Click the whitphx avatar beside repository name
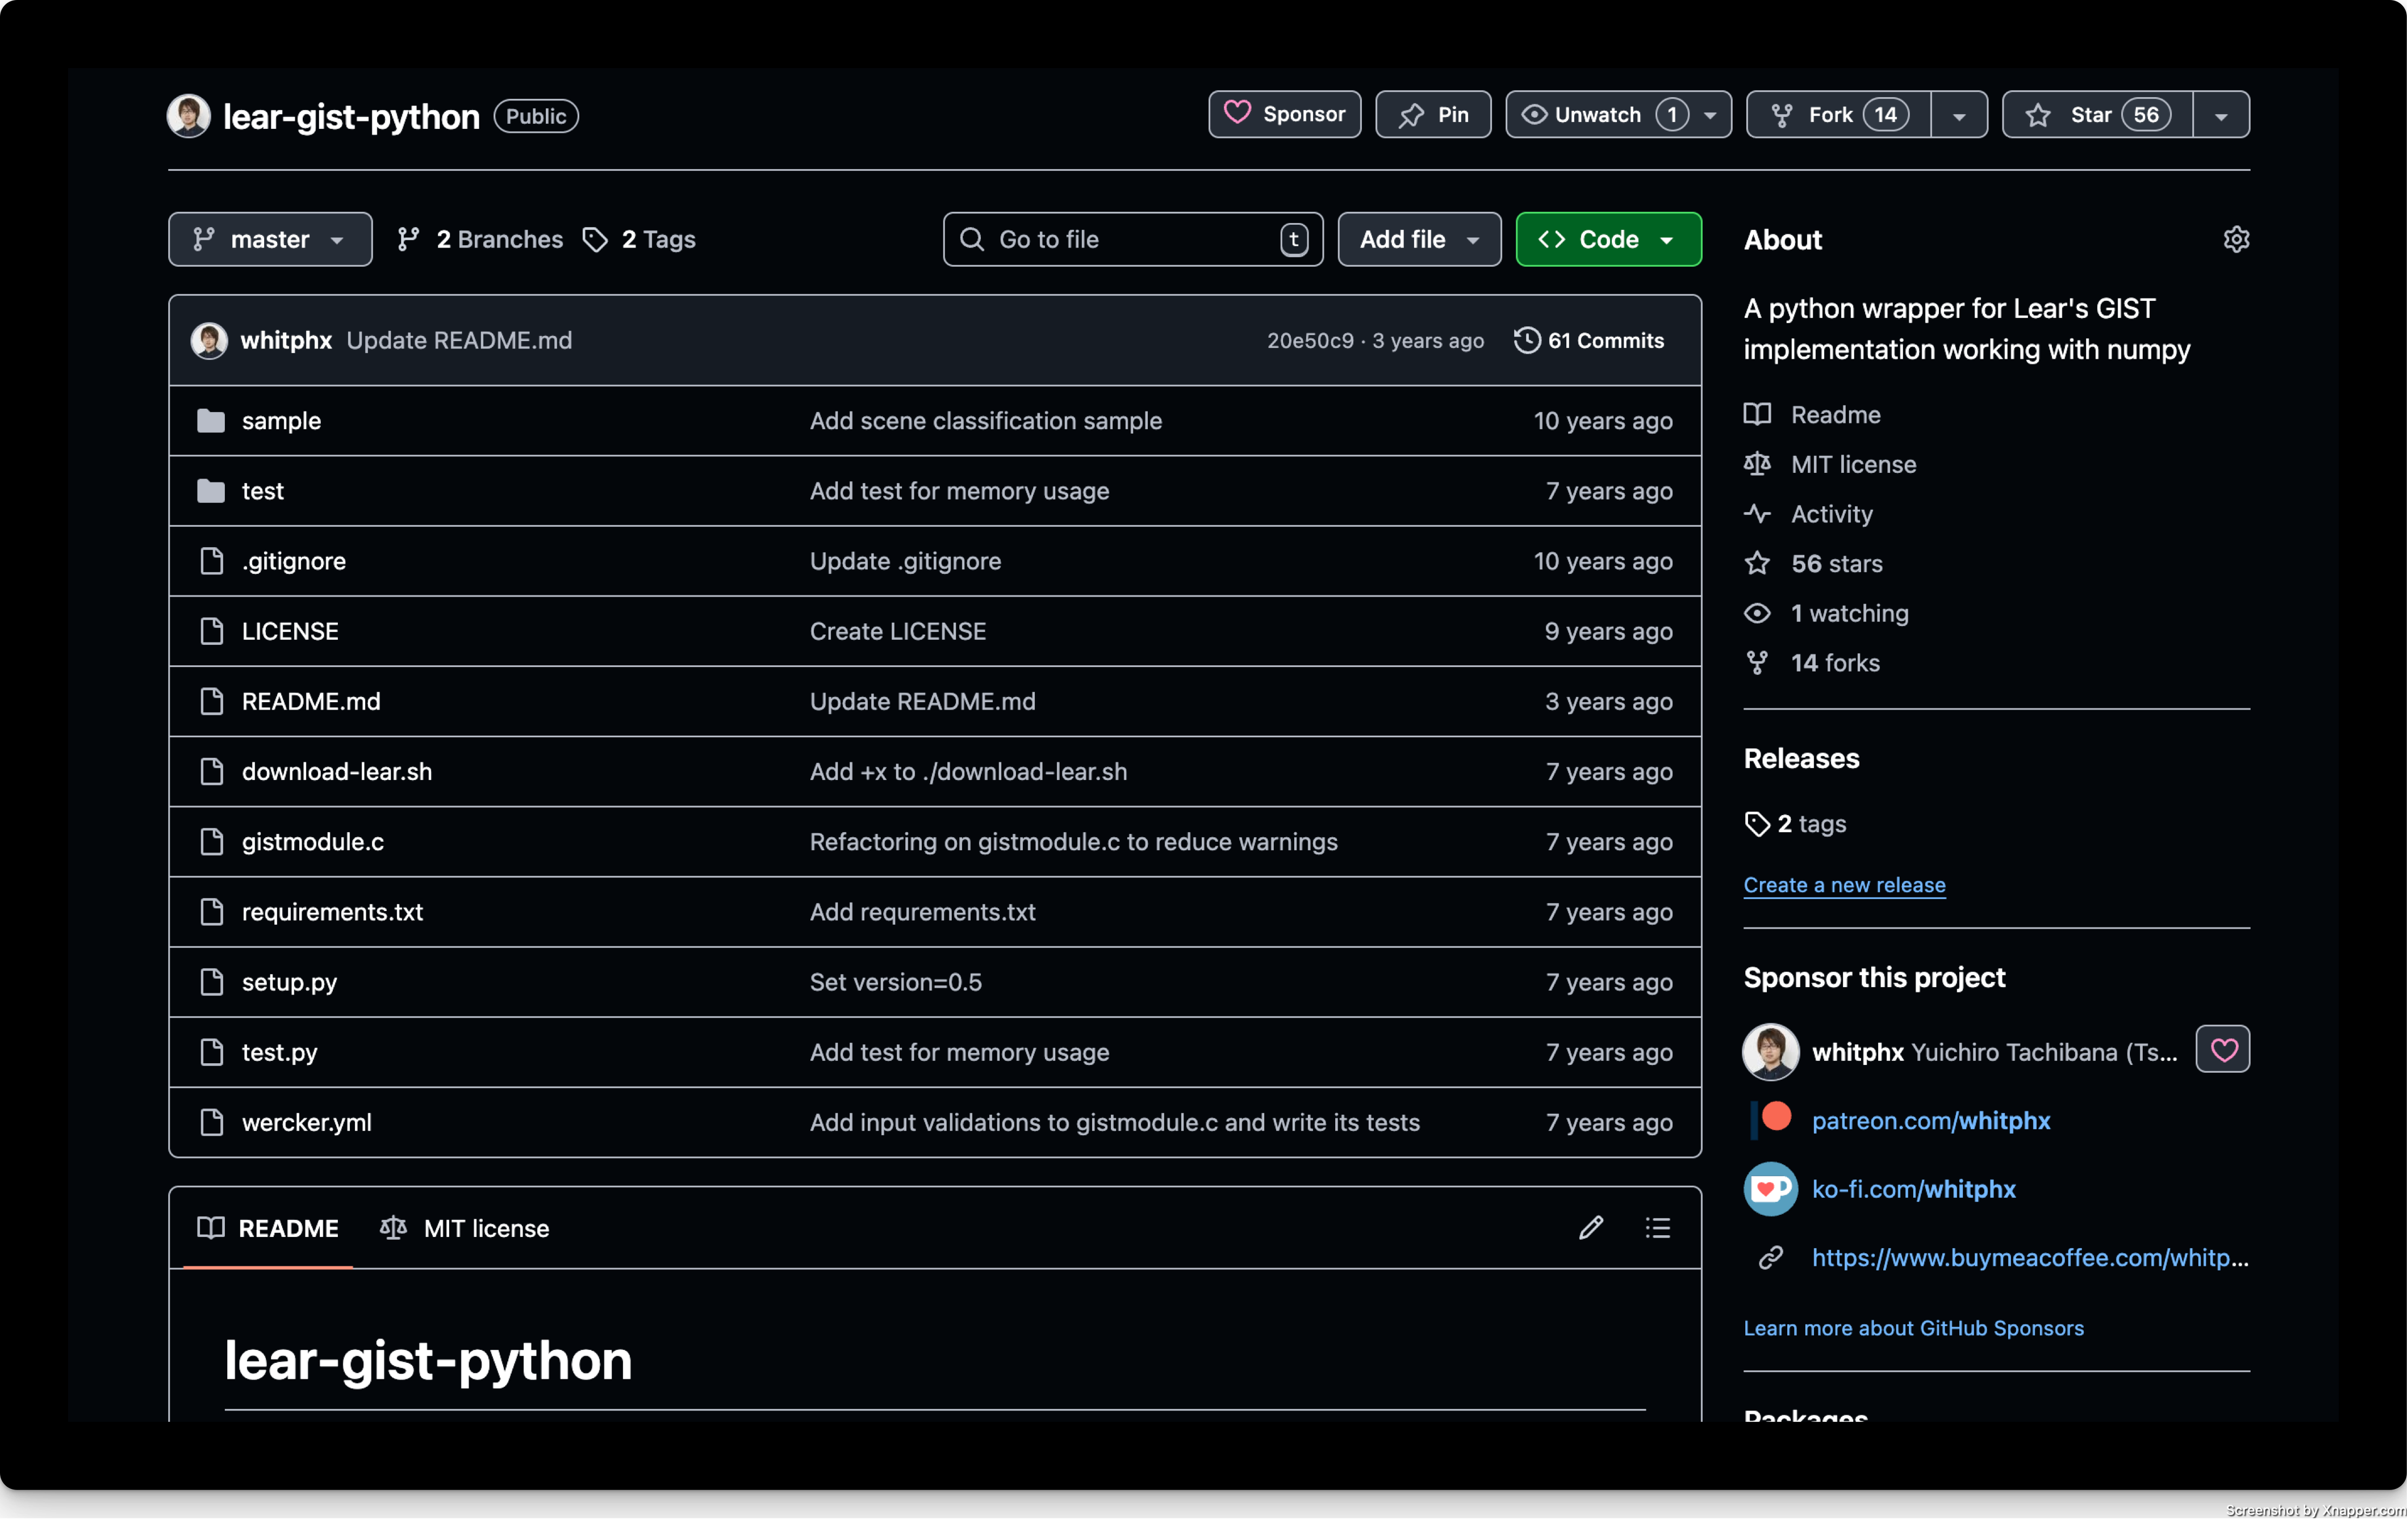The image size is (2408, 1519). pos(189,116)
